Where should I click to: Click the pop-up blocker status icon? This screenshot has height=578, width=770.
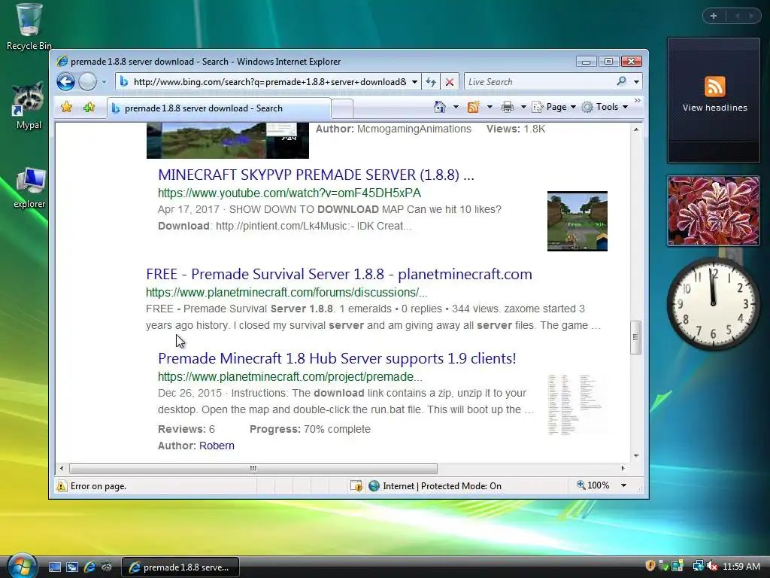coord(356,486)
